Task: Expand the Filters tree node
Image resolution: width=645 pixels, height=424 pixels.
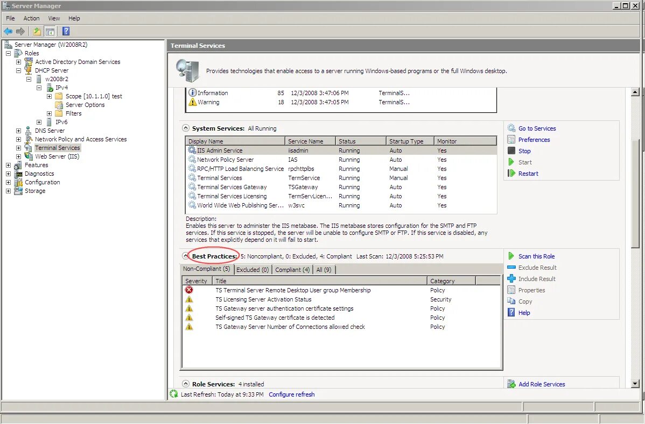Action: coord(50,114)
